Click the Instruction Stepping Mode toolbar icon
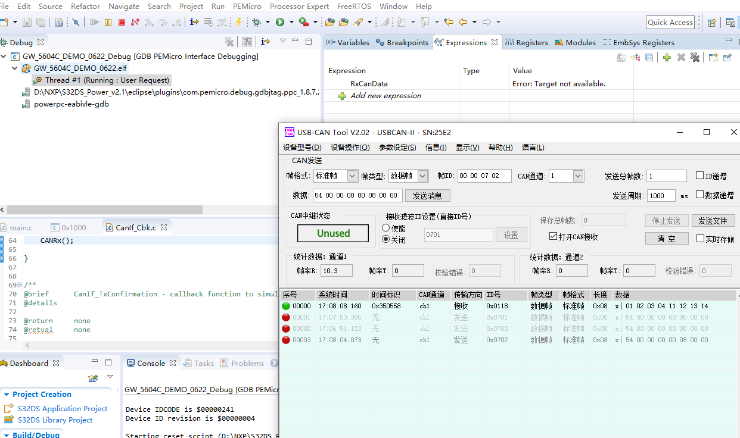Image resolution: width=740 pixels, height=438 pixels. coord(194,22)
